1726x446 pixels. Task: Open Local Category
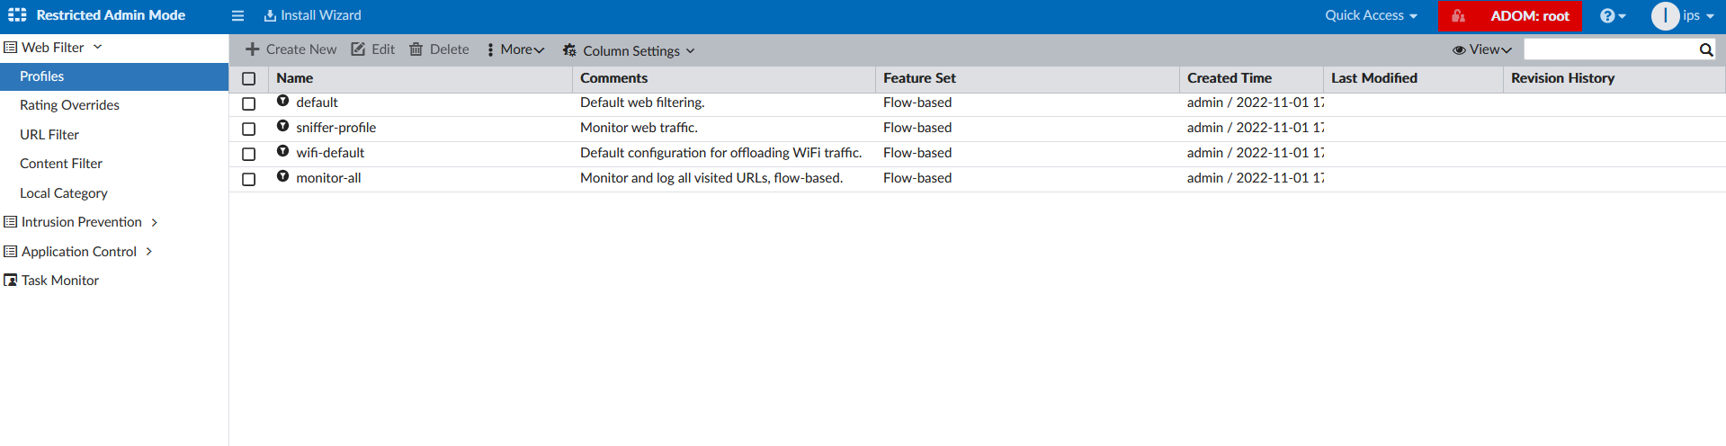(64, 193)
